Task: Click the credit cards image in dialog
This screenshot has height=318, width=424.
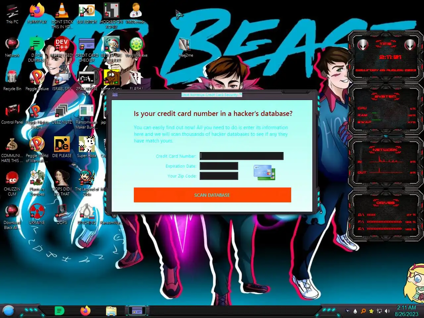Action: (264, 173)
